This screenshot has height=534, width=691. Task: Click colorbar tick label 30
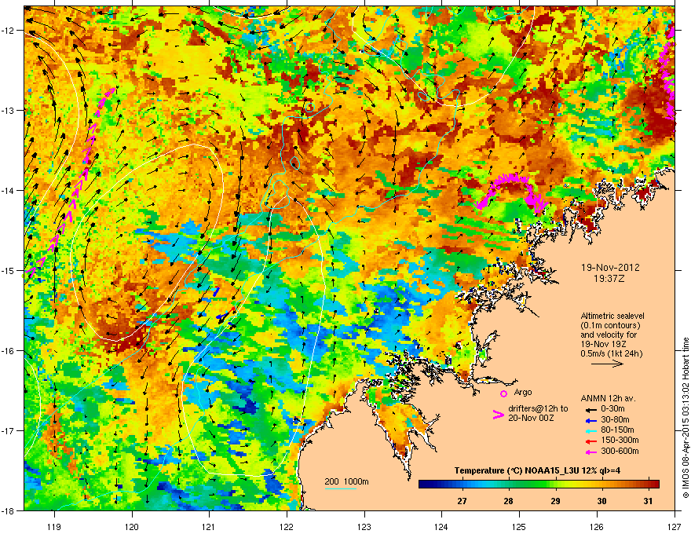coord(601,501)
